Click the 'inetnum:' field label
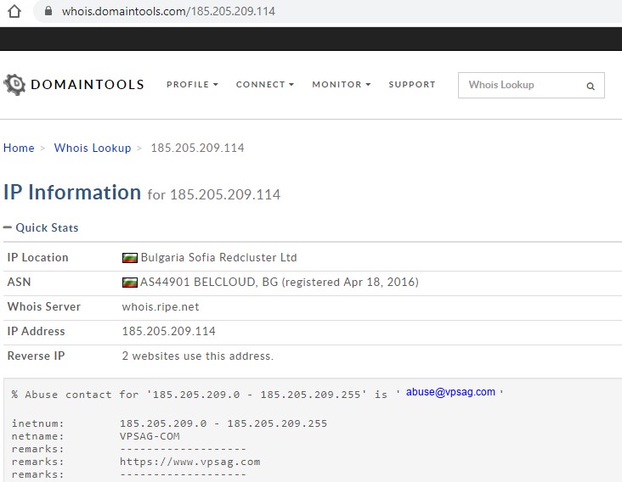Viewport: 622px width, 482px height. 37,423
